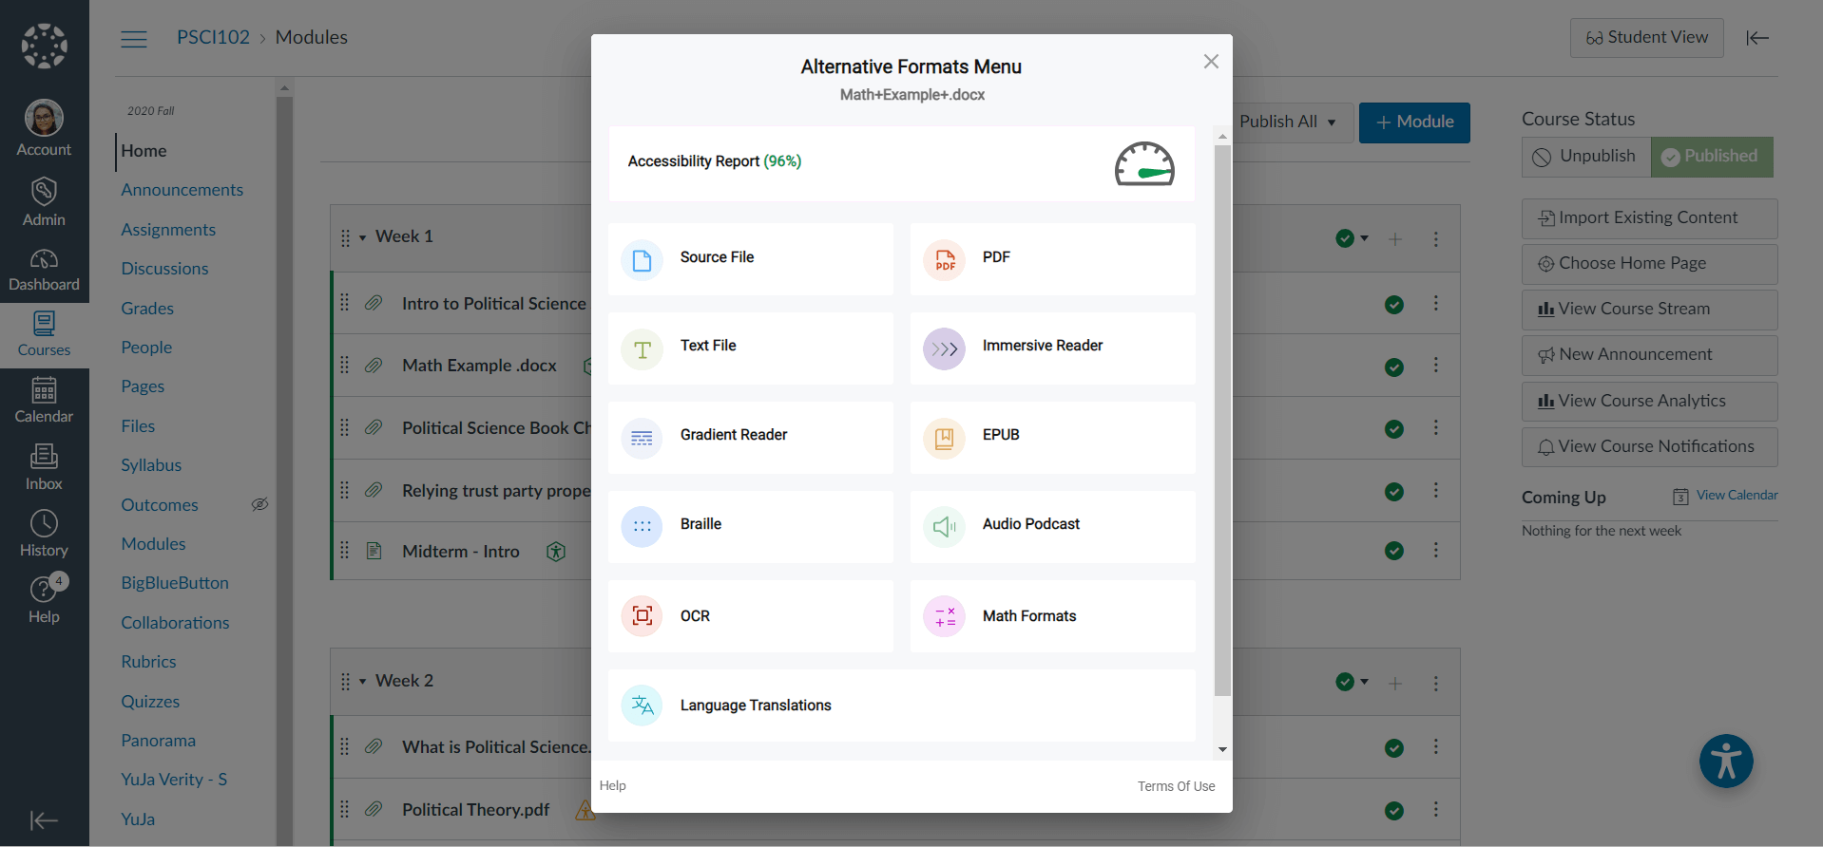The image size is (1823, 847).
Task: Open the Inbox
Action: click(44, 467)
